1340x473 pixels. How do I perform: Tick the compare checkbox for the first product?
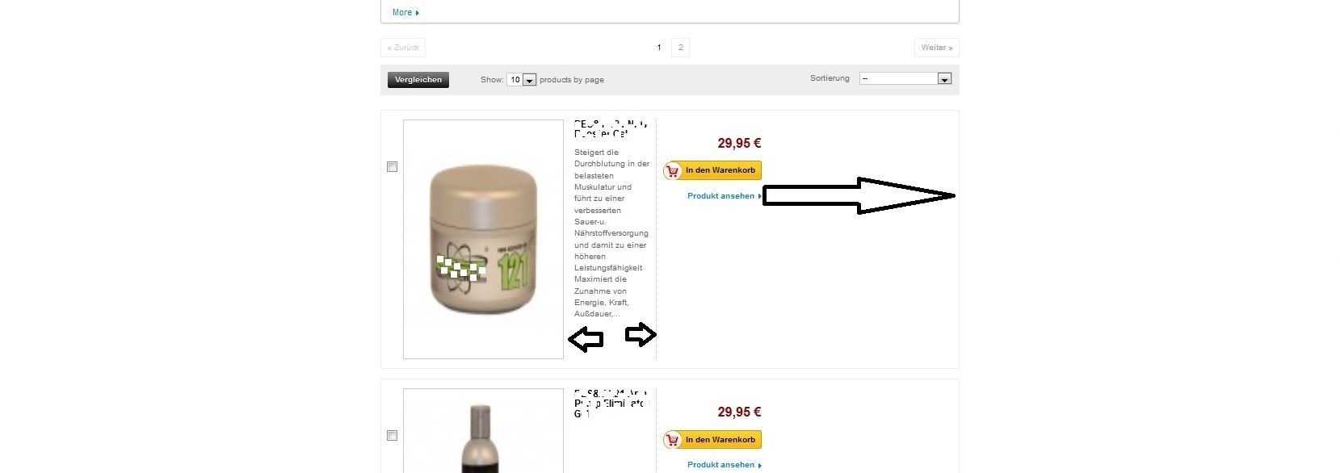point(393,167)
